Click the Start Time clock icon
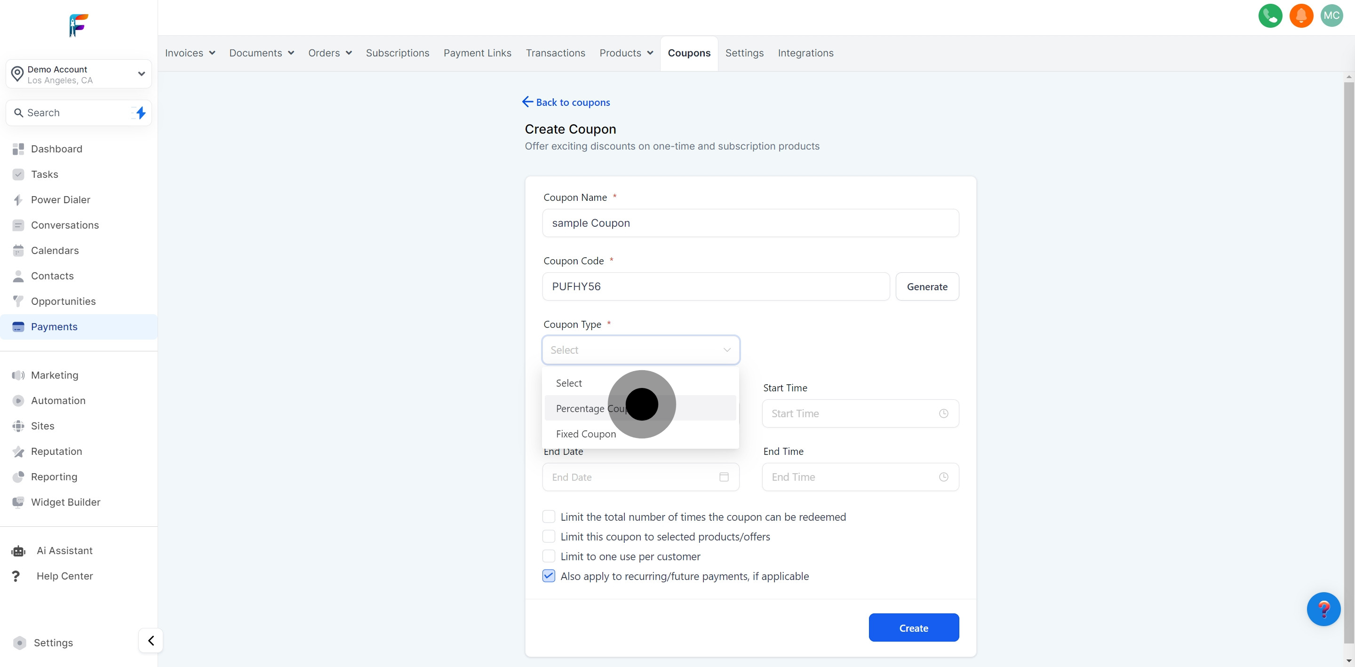 pyautogui.click(x=944, y=413)
